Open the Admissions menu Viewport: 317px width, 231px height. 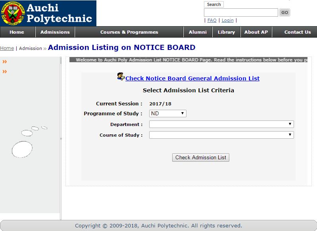pos(55,32)
